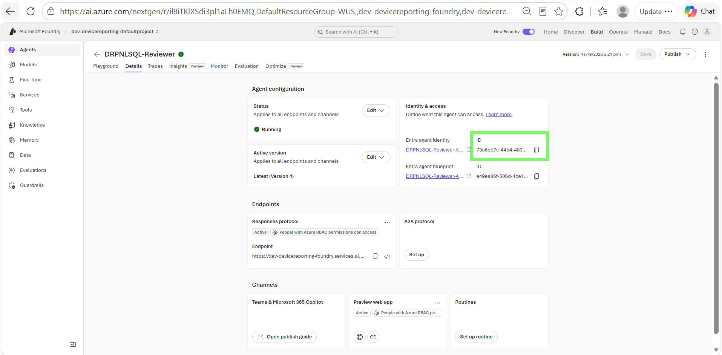Switch to the Monitor tab
Screen dimensions: 722x355
(219, 66)
